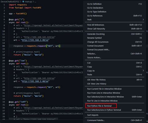The image size is (148, 123).
Task: Expand the Peek submenu arrow
Action: (x=143, y=20)
